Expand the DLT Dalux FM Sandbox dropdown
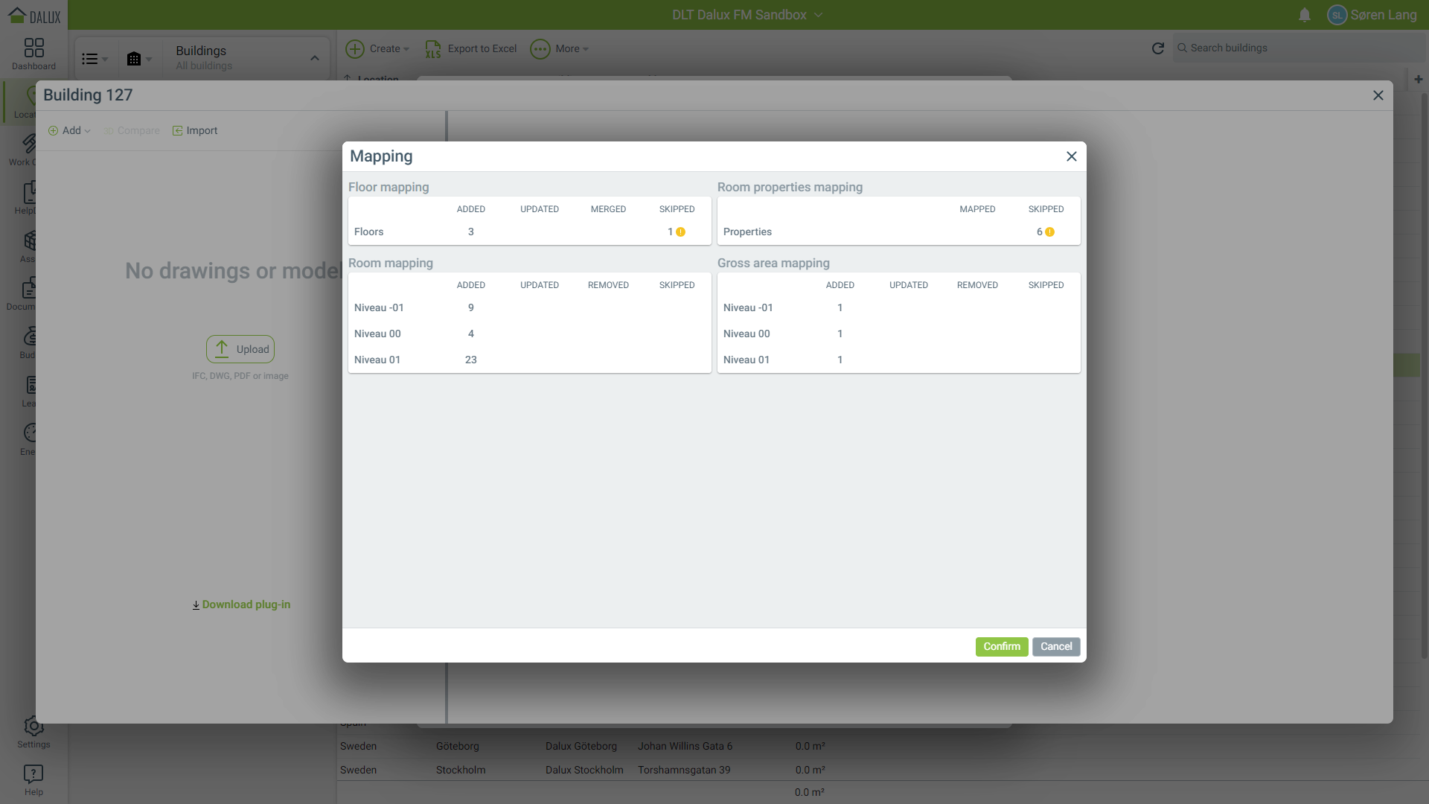The width and height of the screenshot is (1429, 804). tap(818, 15)
